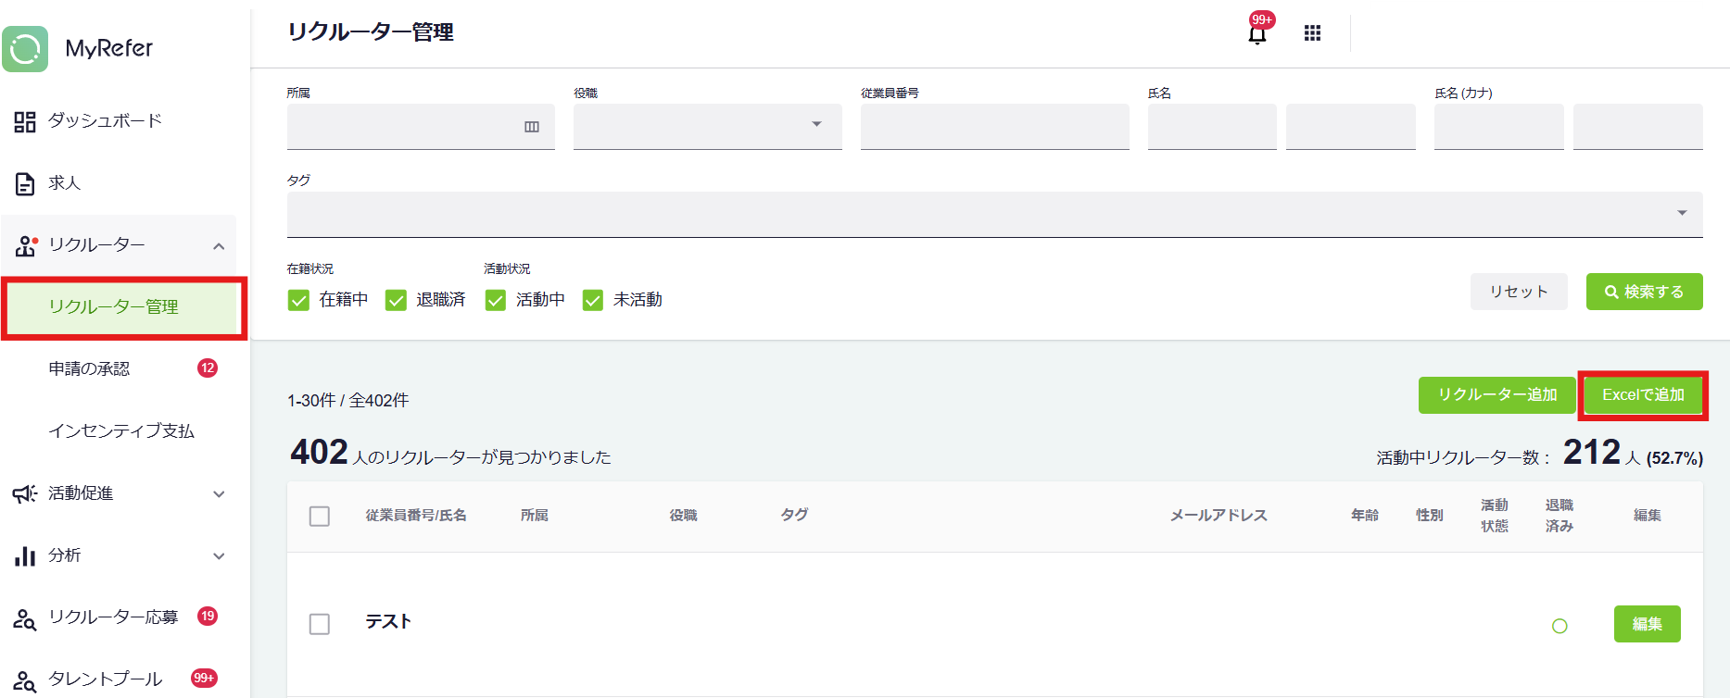Select all rows via header checkbox

tap(320, 516)
